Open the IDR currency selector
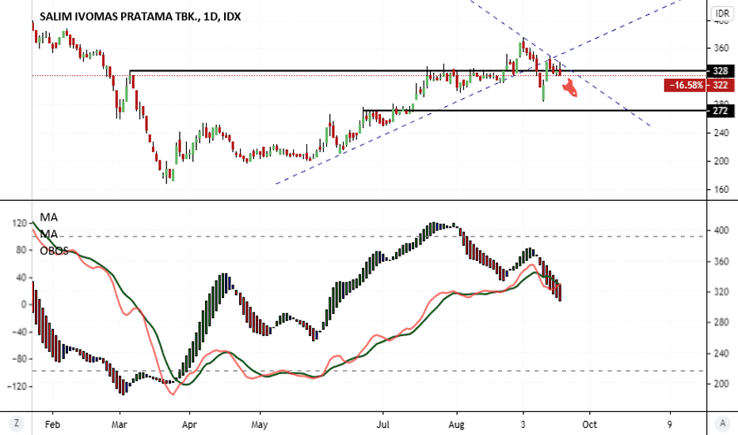 722,13
